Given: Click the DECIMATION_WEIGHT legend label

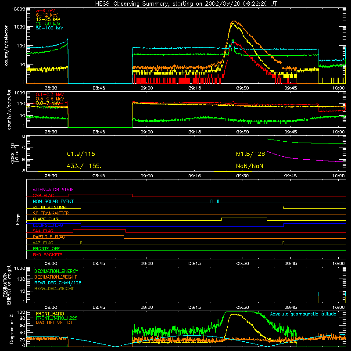Looking at the screenshot, I should [56, 277].
